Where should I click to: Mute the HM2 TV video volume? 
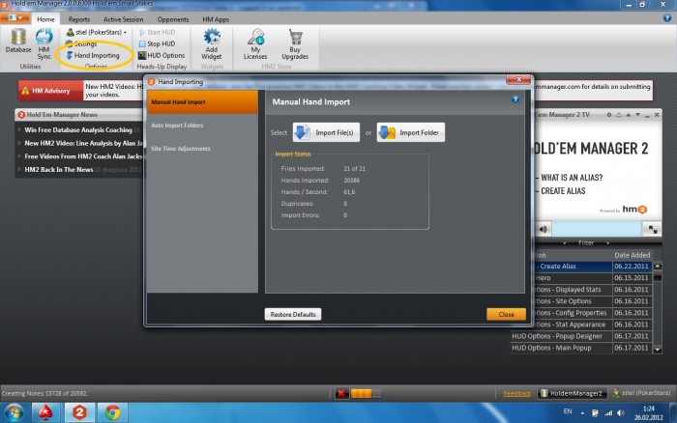544,230
